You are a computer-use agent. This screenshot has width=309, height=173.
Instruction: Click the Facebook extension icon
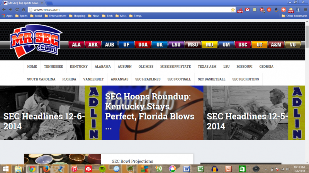pyautogui.click(x=298, y=10)
